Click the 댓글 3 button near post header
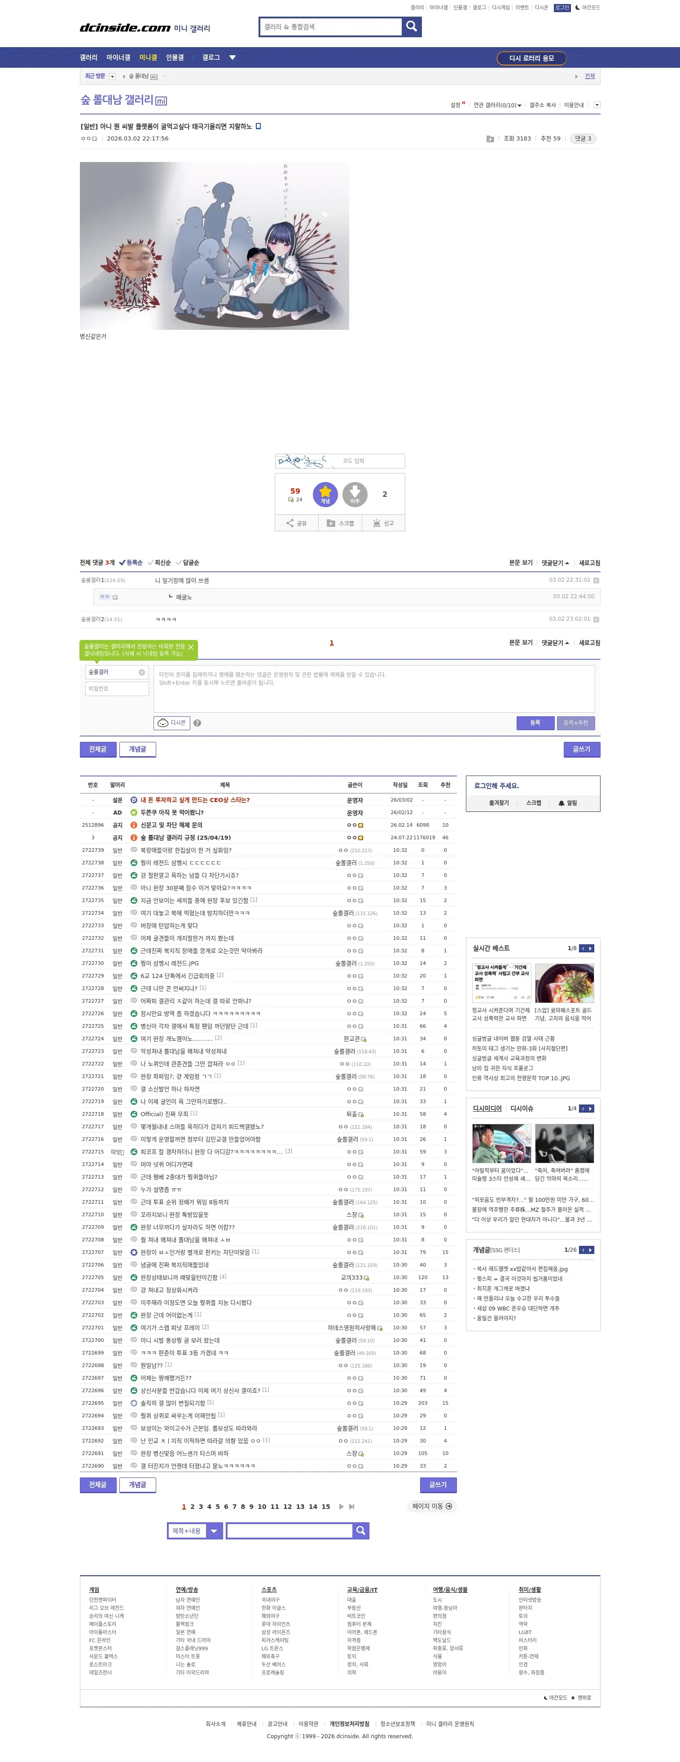This screenshot has height=1762, width=680. 583,139
